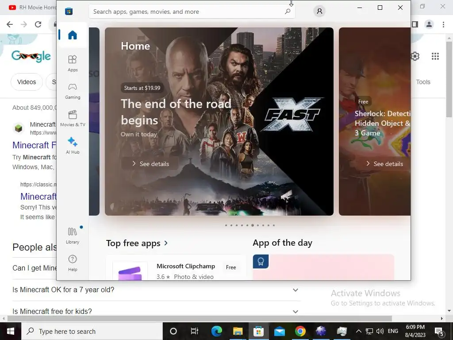Open the Store Library

point(73,236)
